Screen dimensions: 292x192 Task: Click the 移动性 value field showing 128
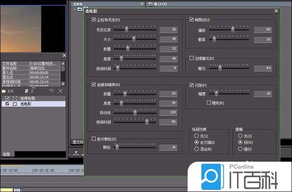[x=168, y=112]
